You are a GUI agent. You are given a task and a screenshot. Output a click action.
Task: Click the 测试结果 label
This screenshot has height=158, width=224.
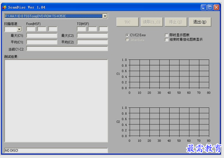(x=11, y=57)
